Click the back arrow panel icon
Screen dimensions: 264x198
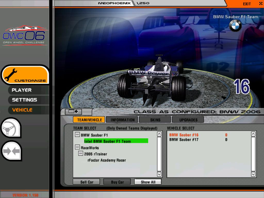[73, 112]
